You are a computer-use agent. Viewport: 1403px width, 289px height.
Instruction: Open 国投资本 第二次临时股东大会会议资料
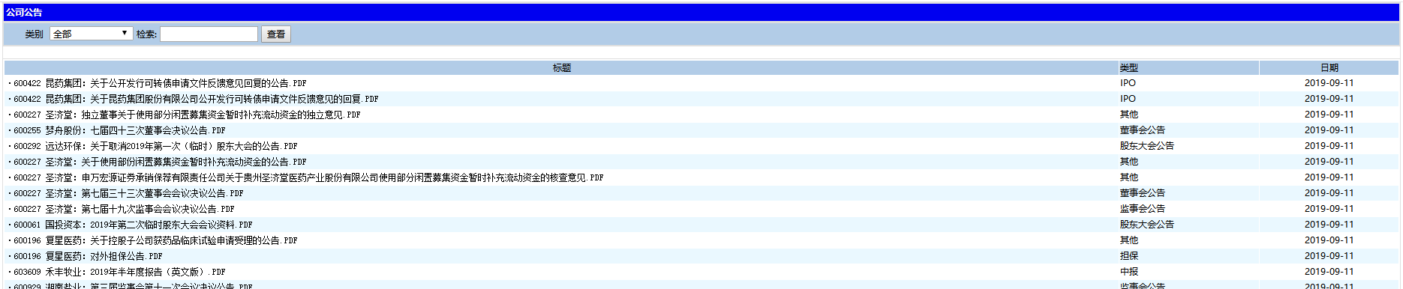[133, 225]
